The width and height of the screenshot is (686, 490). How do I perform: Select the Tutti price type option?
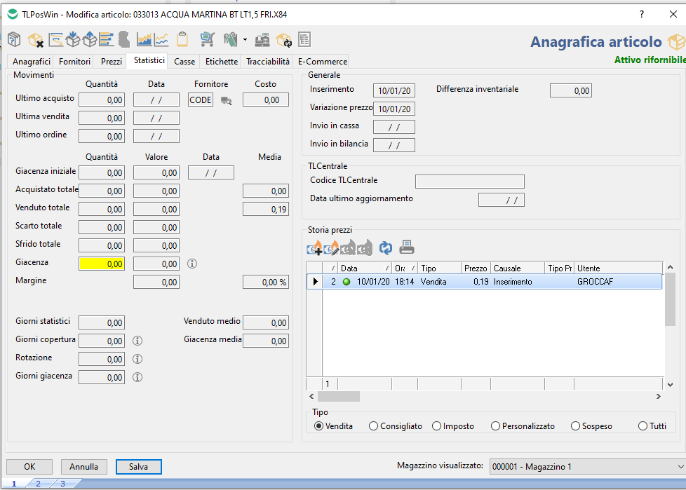(x=643, y=426)
